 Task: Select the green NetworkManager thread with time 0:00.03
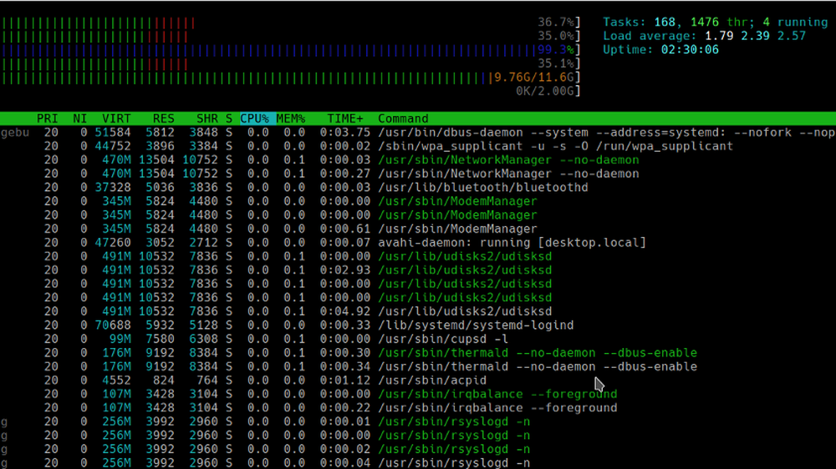[x=418, y=160]
